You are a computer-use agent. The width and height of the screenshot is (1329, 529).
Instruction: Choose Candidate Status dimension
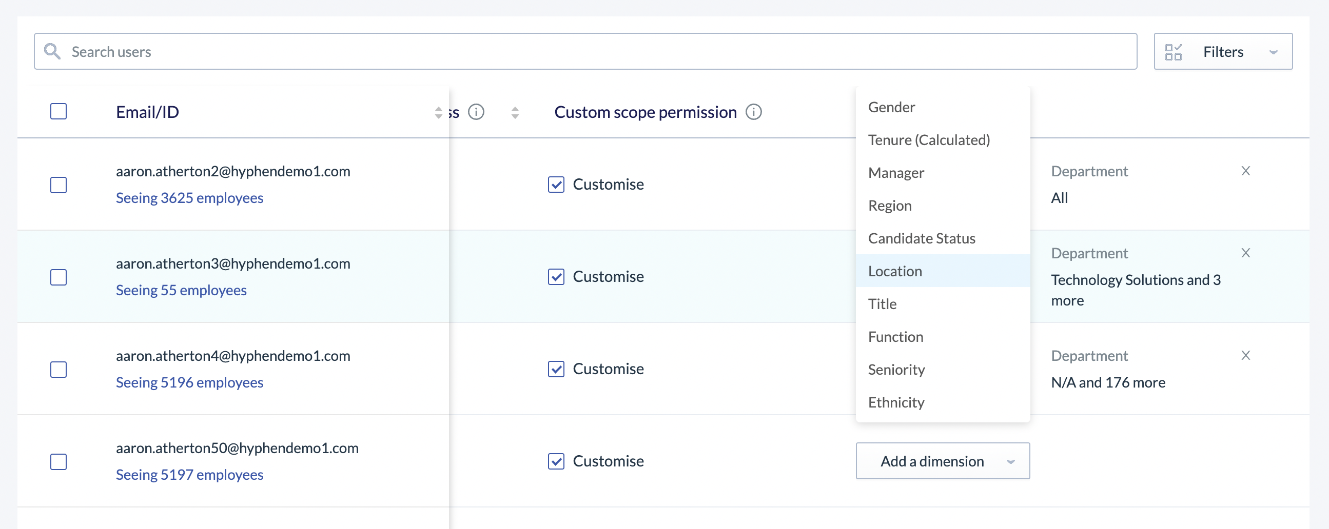tap(943, 238)
